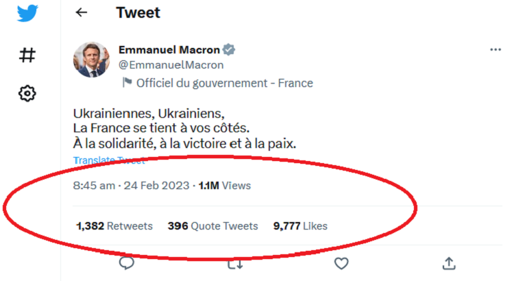Viewport: 514px width, 281px height.
Task: Click the Twitter bird home logo
Action: tap(27, 14)
